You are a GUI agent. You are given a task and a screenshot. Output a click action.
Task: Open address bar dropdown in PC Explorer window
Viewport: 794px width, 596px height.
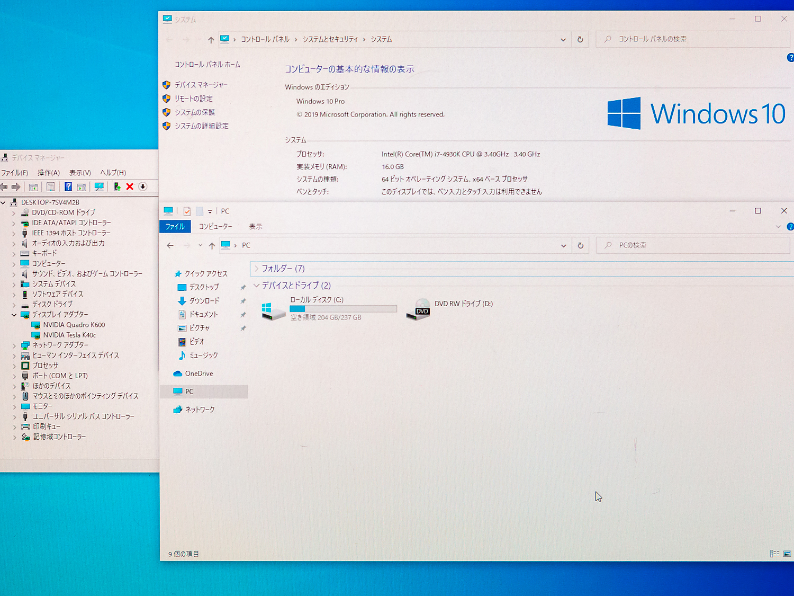pyautogui.click(x=564, y=245)
